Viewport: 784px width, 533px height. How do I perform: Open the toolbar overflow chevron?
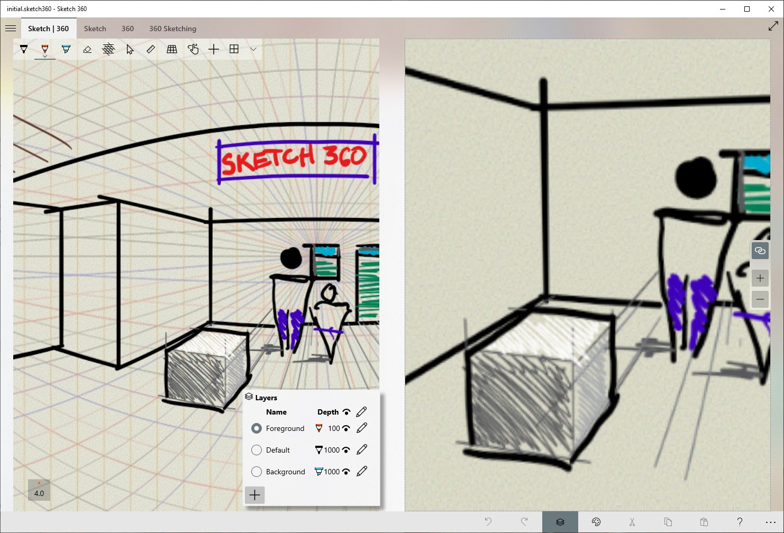254,49
